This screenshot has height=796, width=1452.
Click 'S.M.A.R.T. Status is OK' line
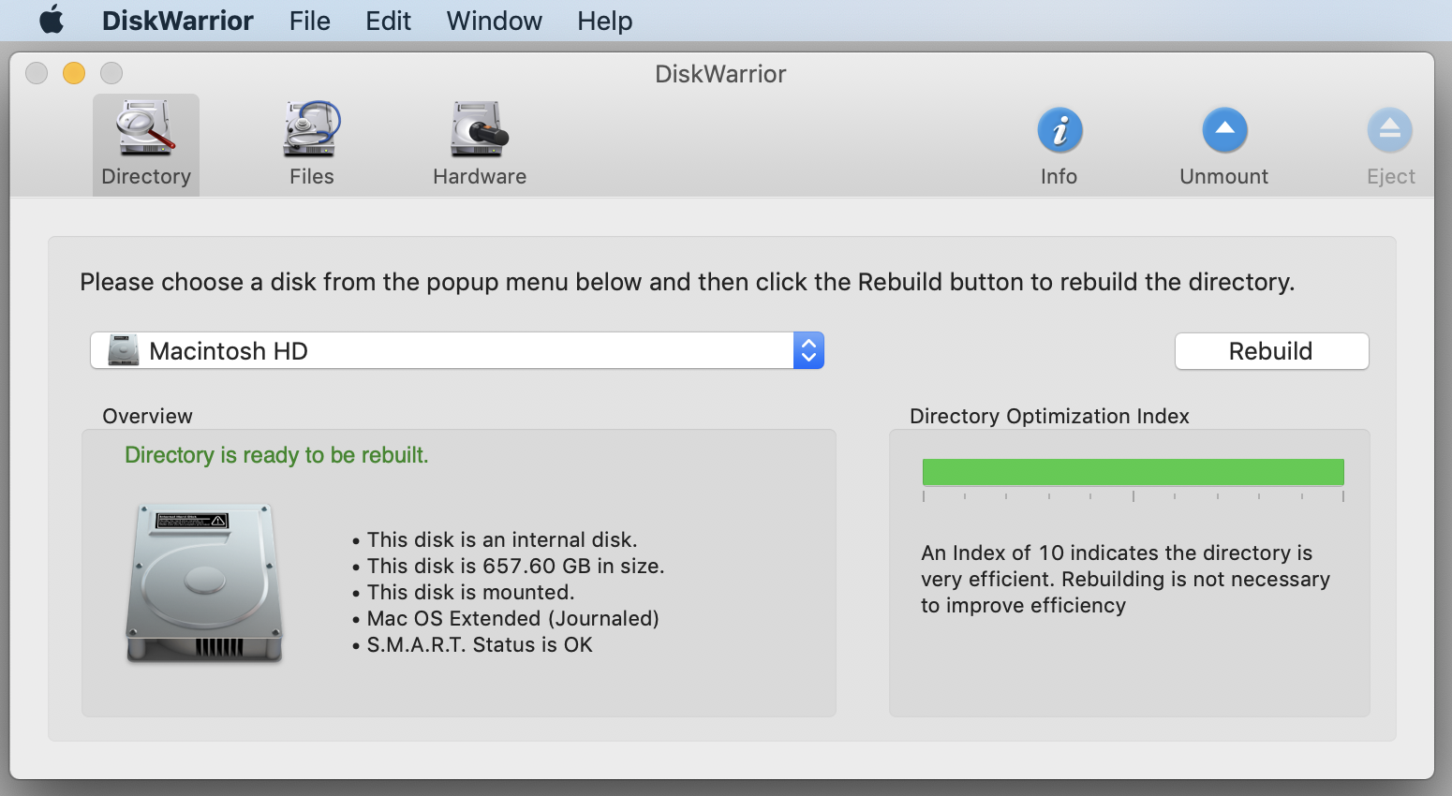tap(480, 644)
